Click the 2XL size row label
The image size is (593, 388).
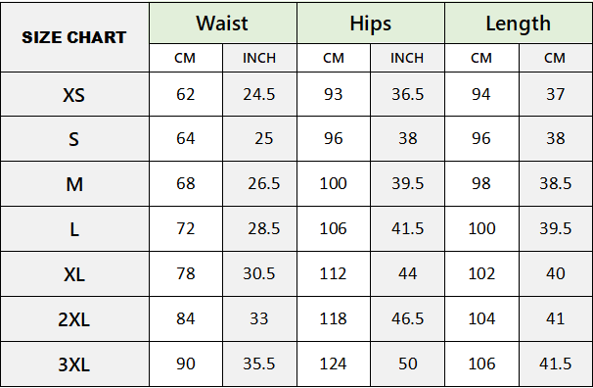click(x=74, y=319)
